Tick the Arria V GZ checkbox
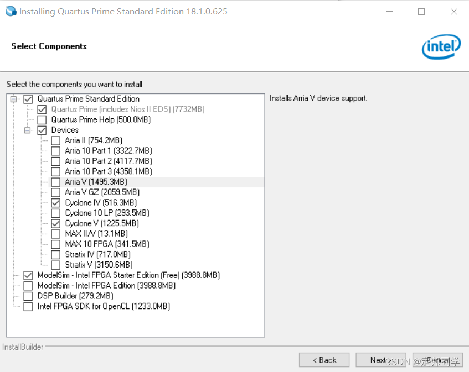 [x=55, y=192]
